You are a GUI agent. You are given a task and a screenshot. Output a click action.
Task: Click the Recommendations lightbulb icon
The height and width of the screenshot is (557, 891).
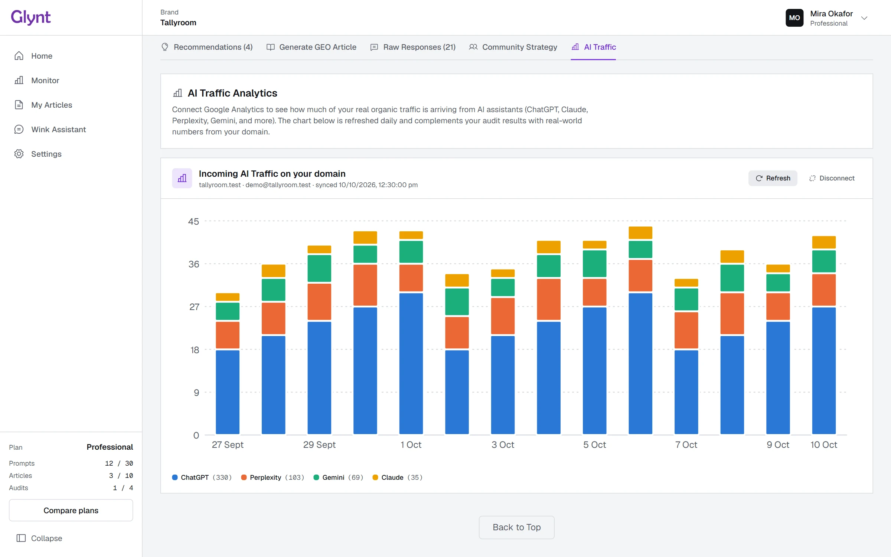point(165,47)
